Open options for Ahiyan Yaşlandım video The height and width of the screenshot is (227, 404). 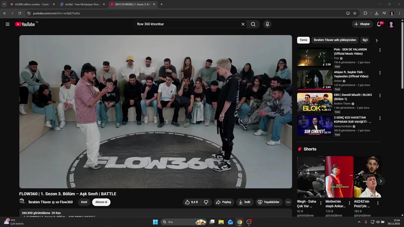coord(380,73)
